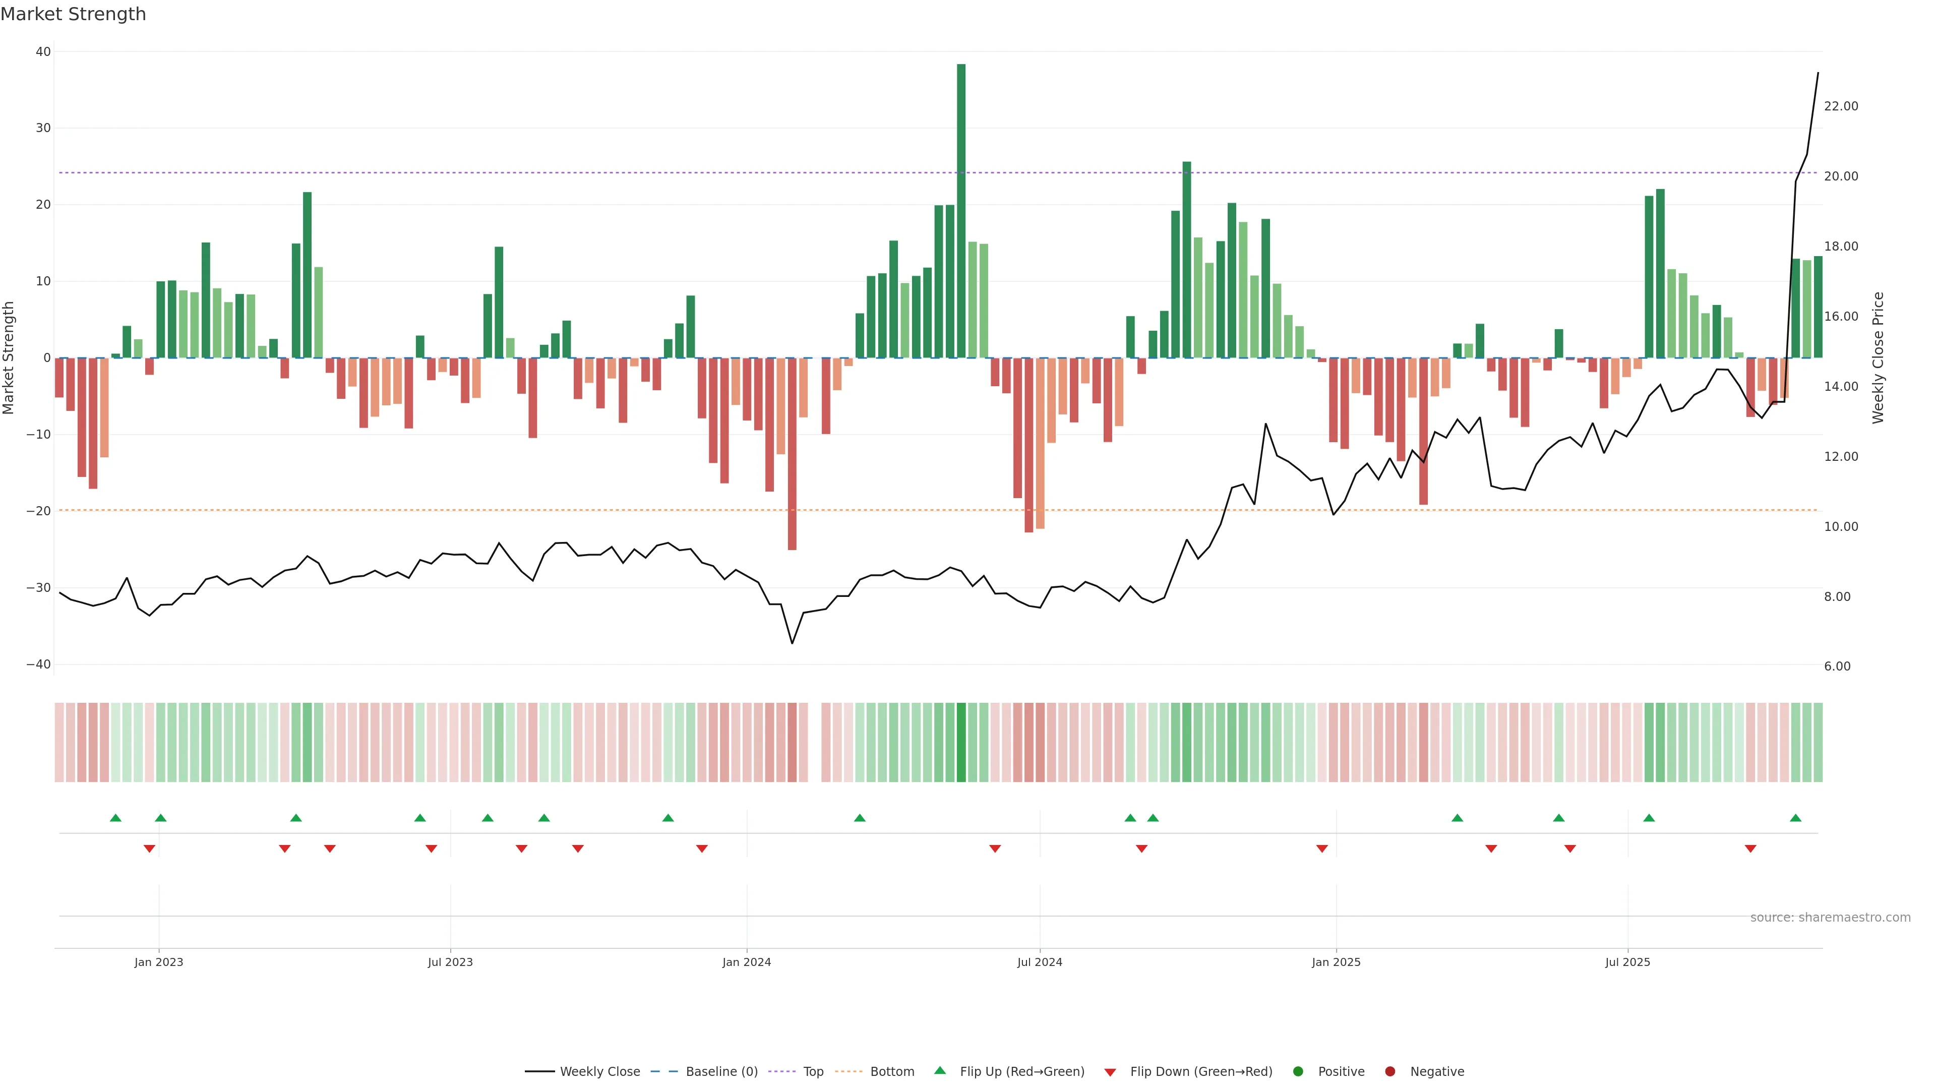
Task: Click the last green flip-up marker on right
Action: pyautogui.click(x=1795, y=818)
